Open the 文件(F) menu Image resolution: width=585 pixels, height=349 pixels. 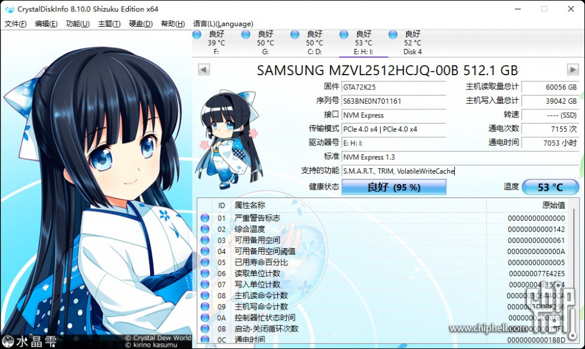[16, 24]
